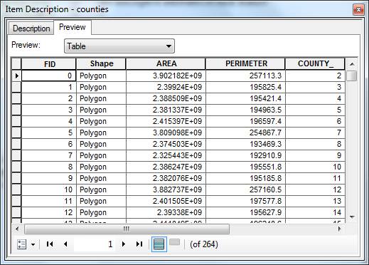
Task: Switch to the Description tab
Action: point(31,28)
